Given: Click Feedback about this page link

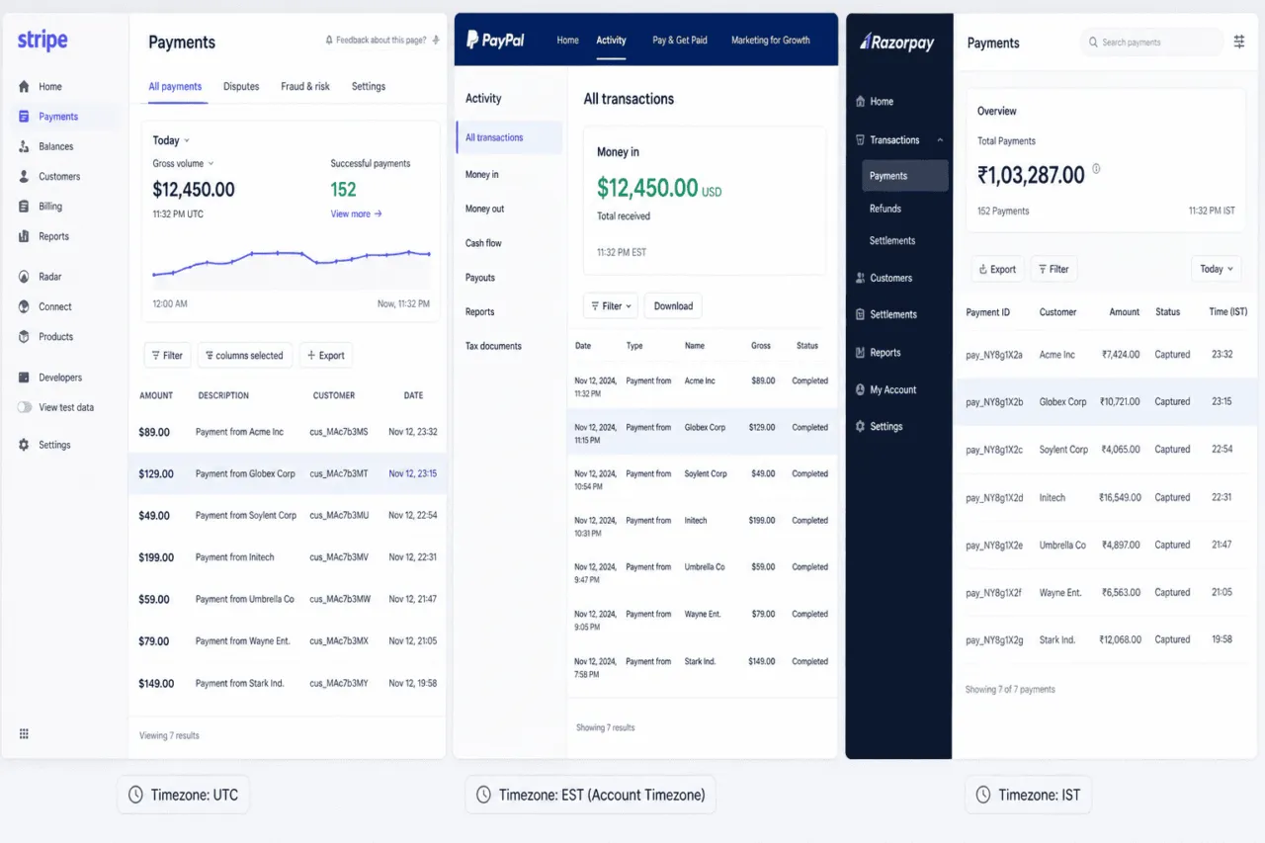Looking at the screenshot, I should click(381, 41).
